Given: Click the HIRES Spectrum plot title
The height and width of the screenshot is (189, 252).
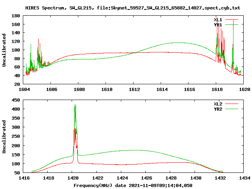Looking at the screenshot, I should pos(133,8).
